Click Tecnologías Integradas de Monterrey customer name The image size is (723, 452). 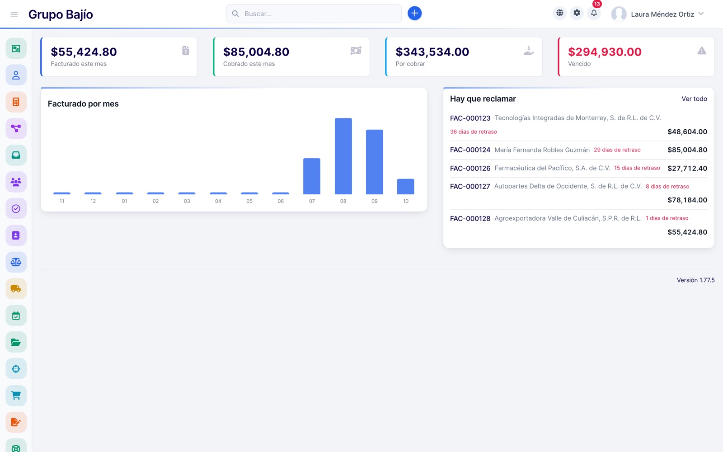coord(577,118)
